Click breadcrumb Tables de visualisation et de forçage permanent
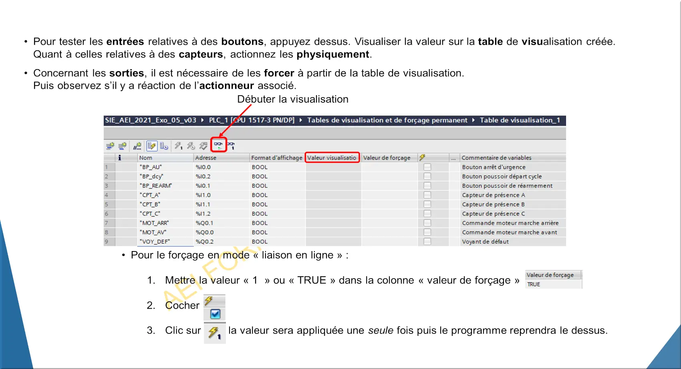 pos(387,120)
